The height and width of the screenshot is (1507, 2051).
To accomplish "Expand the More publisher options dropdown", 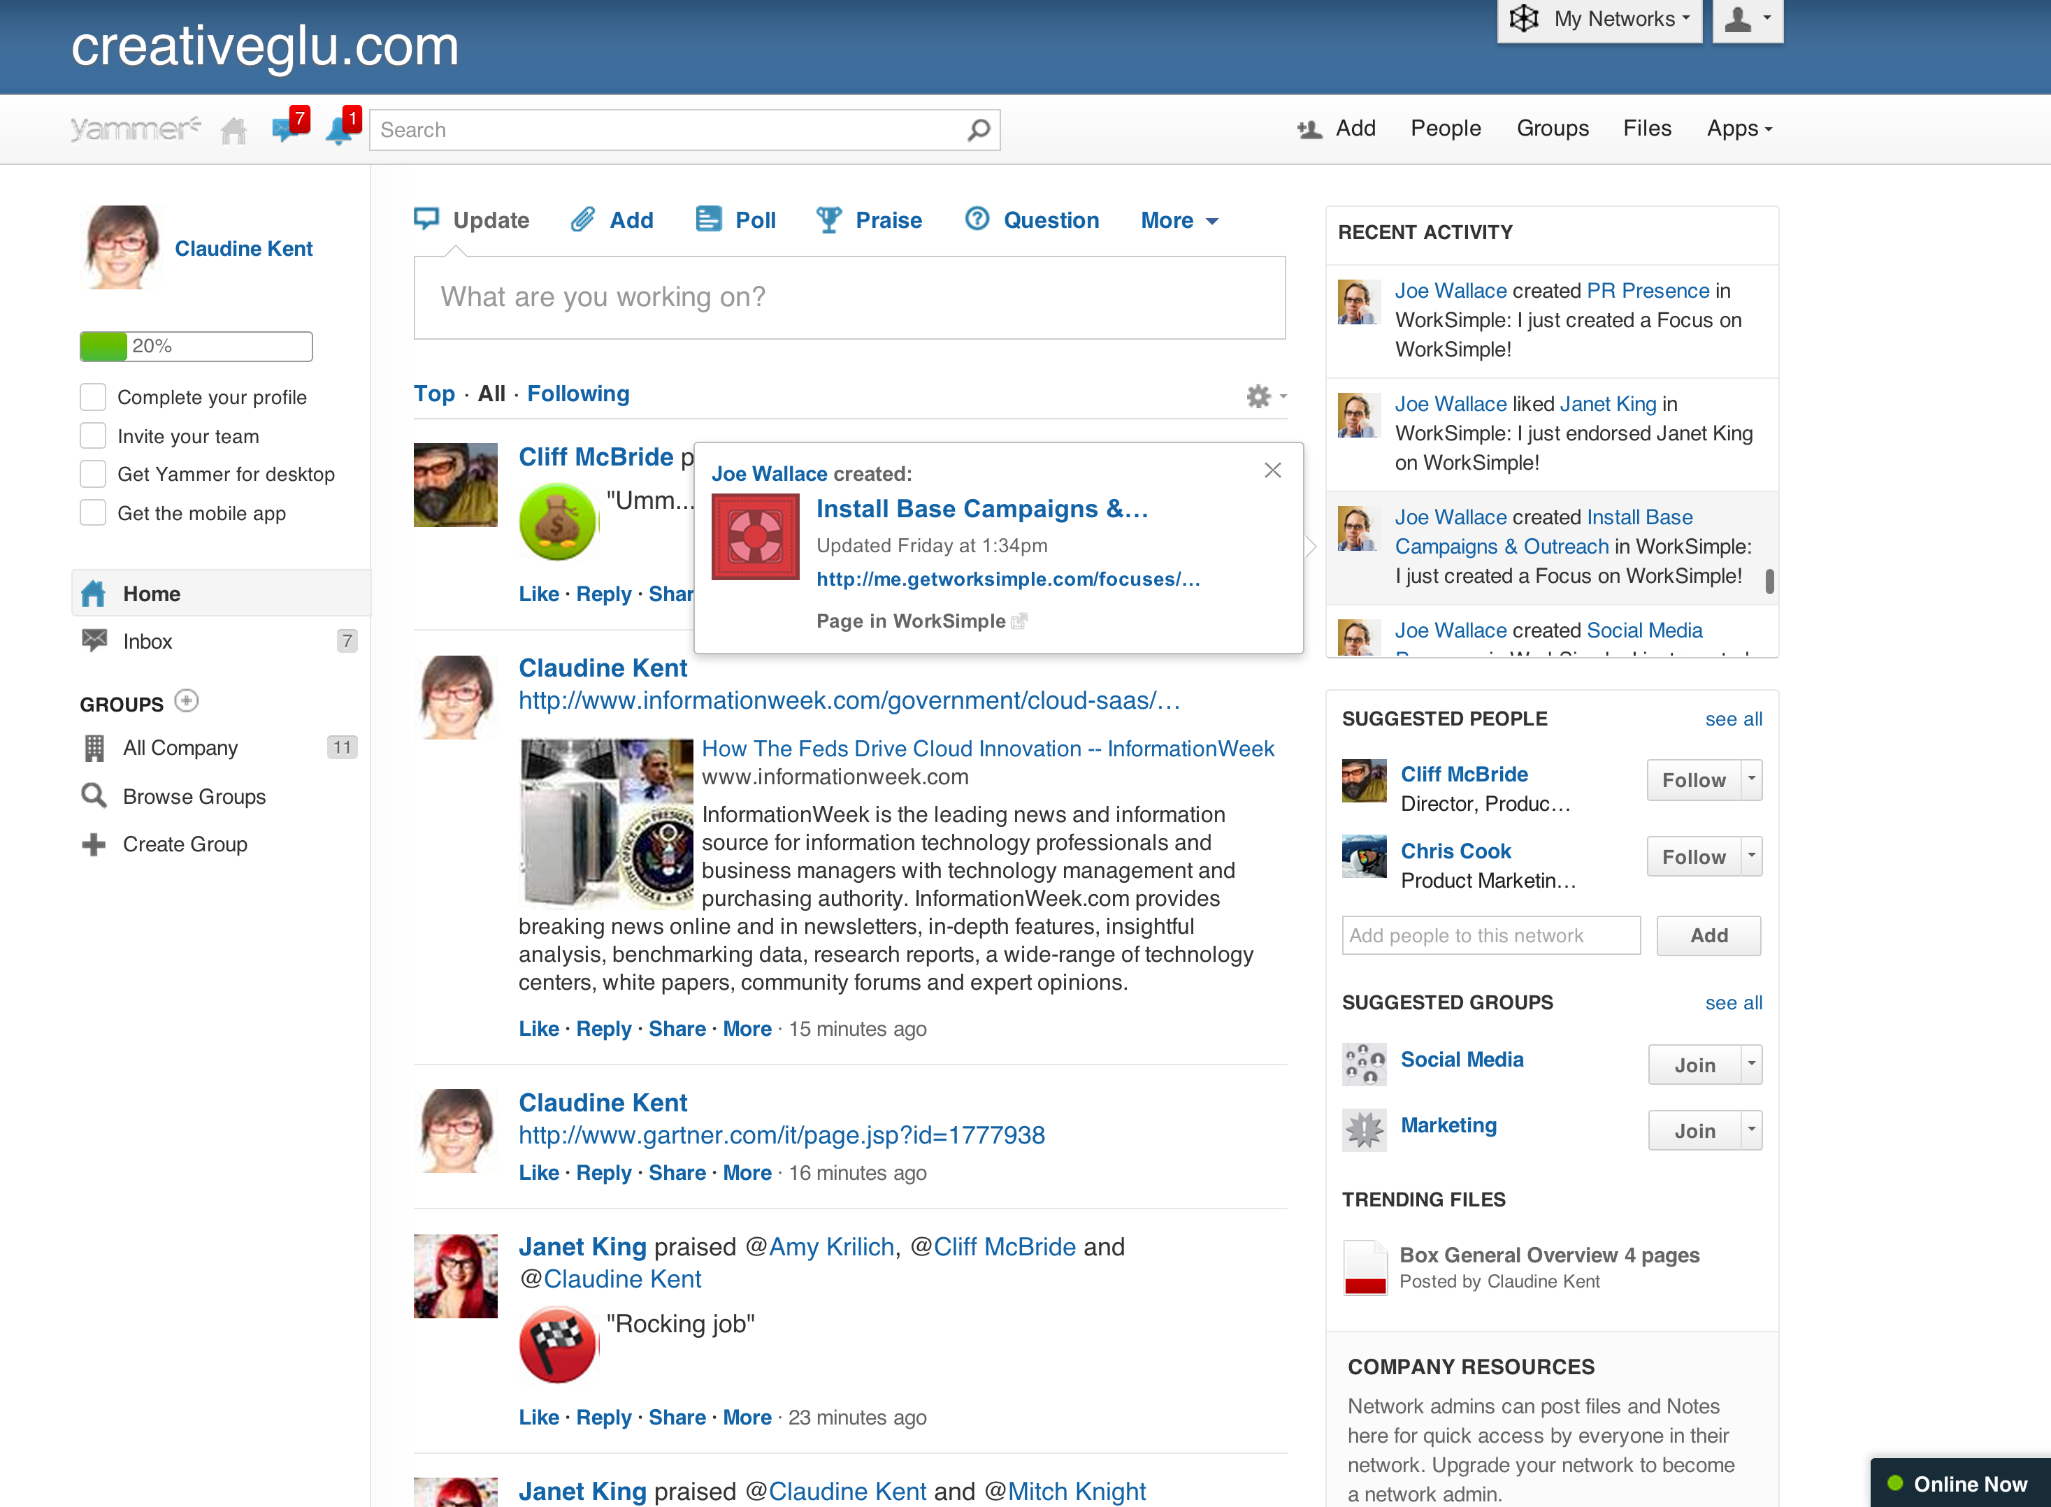I will pos(1179,221).
